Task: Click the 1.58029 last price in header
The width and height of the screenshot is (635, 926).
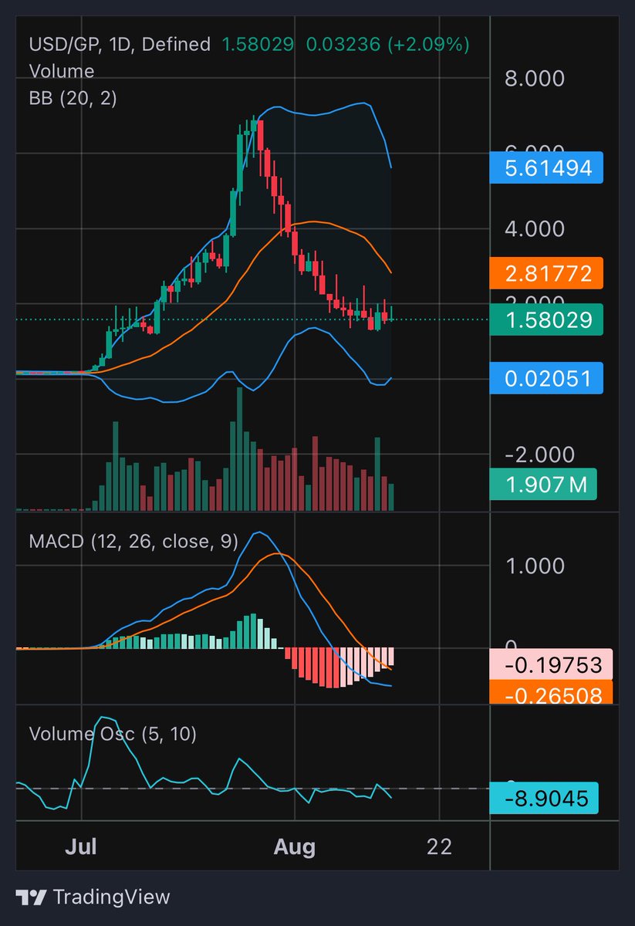Action: [x=258, y=45]
